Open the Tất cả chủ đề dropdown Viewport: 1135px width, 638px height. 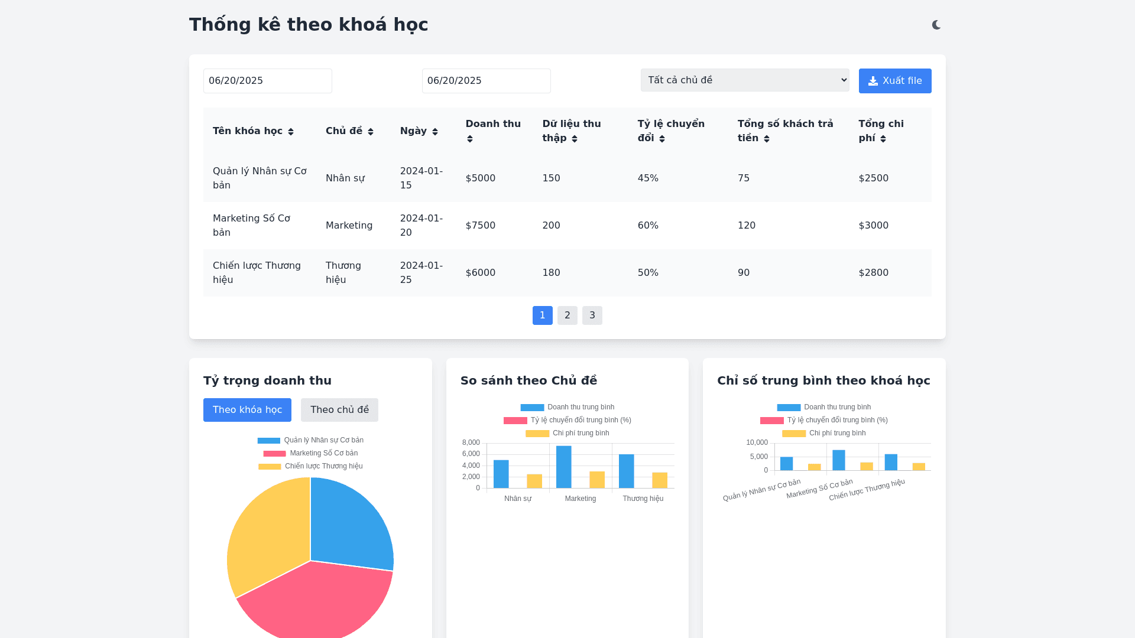[744, 80]
